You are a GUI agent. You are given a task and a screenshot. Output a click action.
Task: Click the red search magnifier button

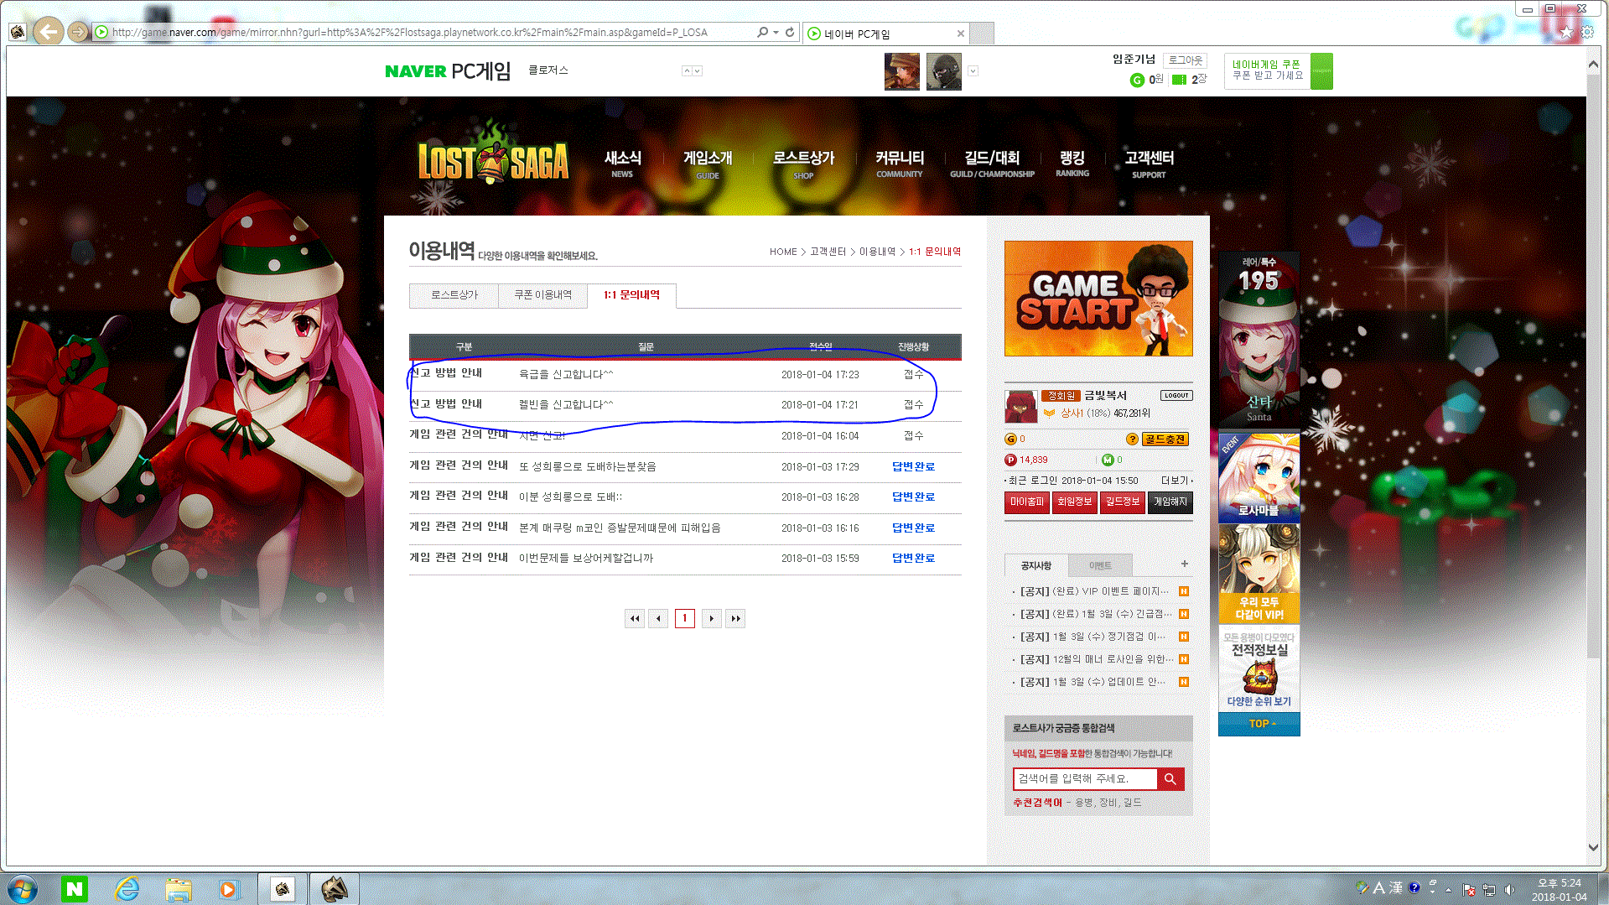tap(1170, 779)
